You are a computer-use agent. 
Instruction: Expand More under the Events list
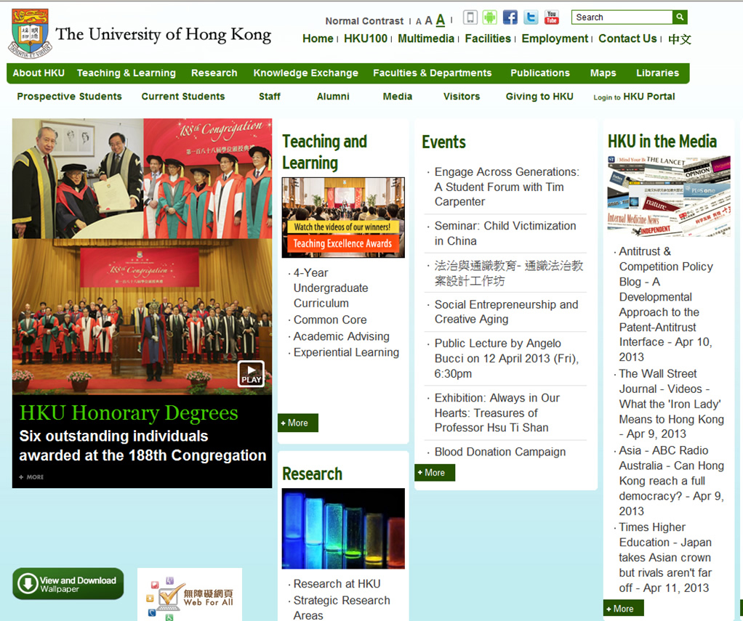coord(435,473)
